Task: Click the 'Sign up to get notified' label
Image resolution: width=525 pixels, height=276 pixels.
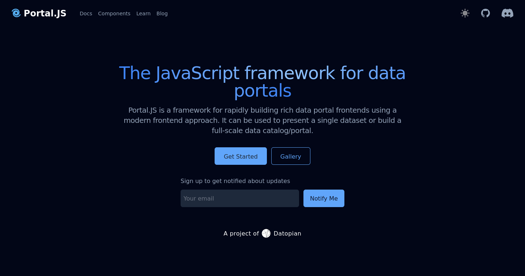Action: [x=235, y=181]
